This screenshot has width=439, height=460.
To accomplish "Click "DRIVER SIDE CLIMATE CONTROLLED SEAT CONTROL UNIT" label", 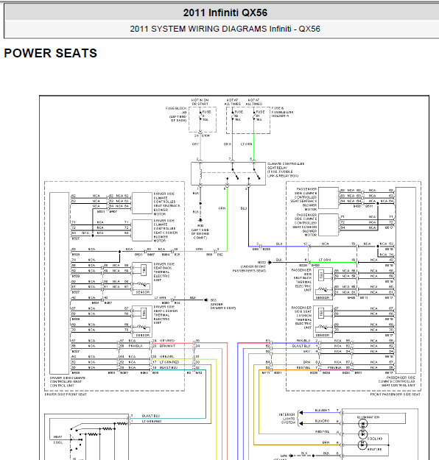I will coord(68,382).
